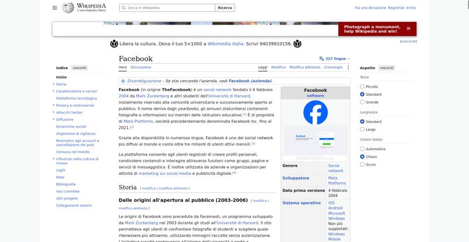Jump to Piattaforma tecnologica section
469x242 pixels.
(x=76, y=98)
